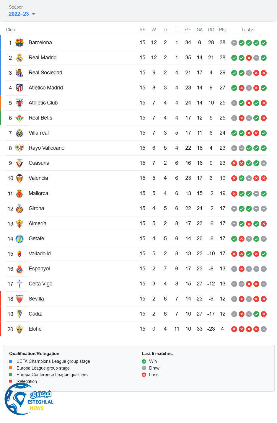Click the Getafe club crest
This screenshot has width=277, height=423.
point(19,239)
